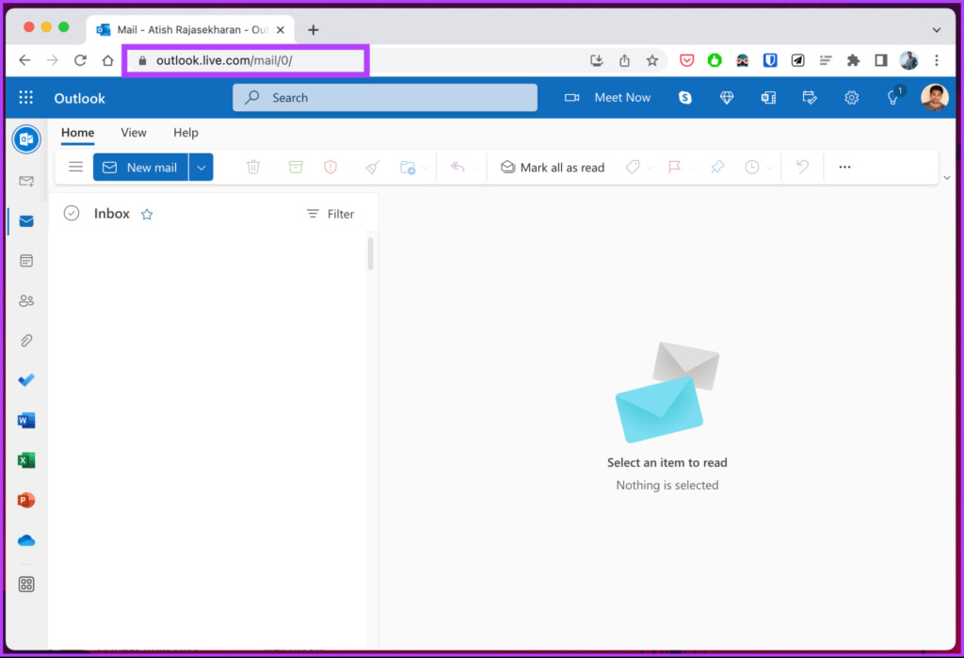This screenshot has width=964, height=658.
Task: Click the Install app icon in address bar
Action: tap(596, 60)
